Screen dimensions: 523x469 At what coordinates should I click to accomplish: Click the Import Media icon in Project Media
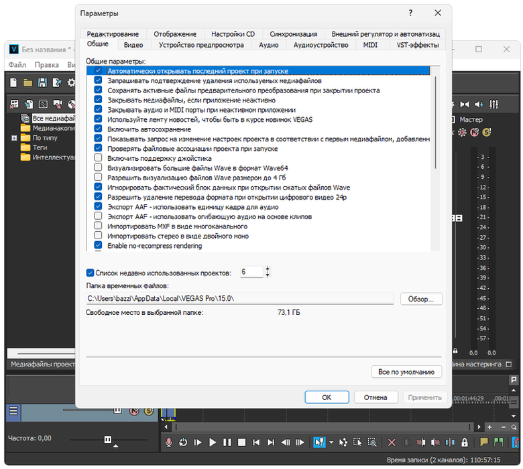click(x=29, y=105)
